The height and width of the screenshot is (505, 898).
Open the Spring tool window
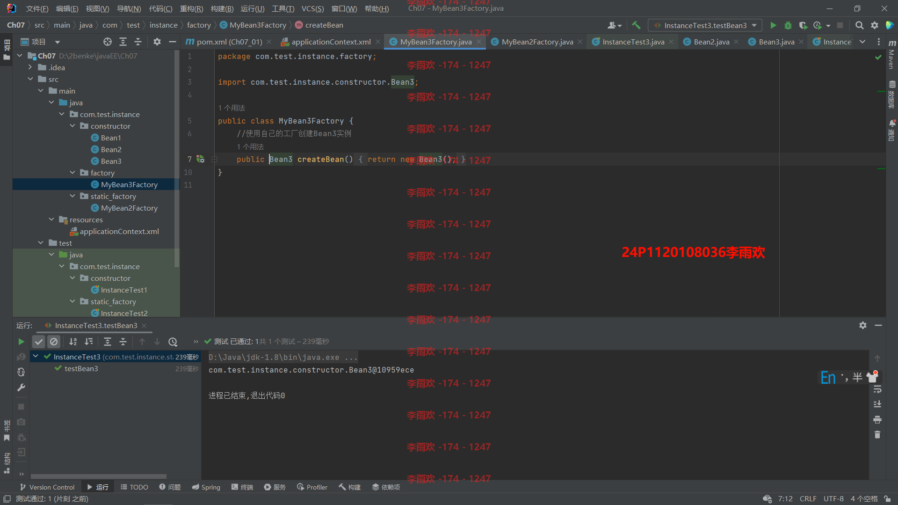point(206,487)
